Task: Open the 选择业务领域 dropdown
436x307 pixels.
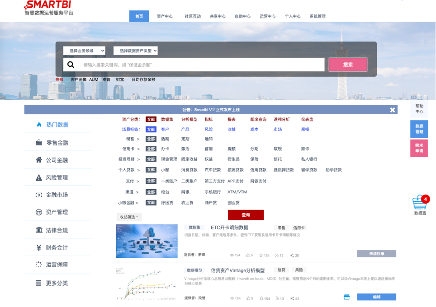Action: pyautogui.click(x=84, y=51)
